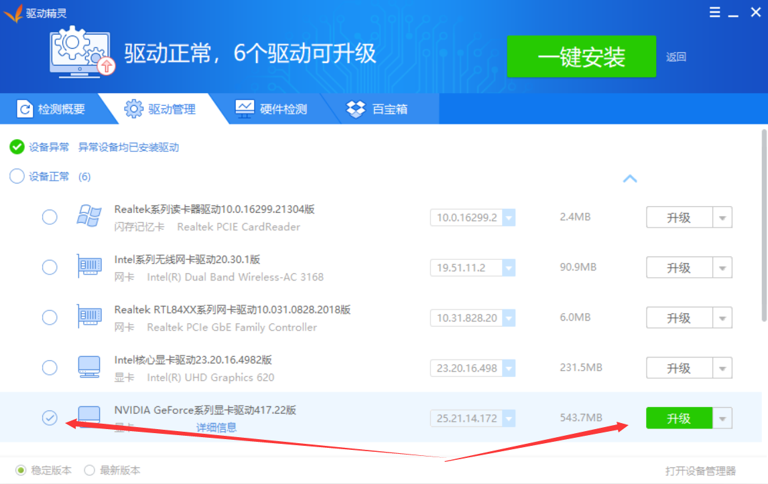Click the 详细信息 link under NVIDIA driver
This screenshot has width=768, height=484.
click(216, 427)
